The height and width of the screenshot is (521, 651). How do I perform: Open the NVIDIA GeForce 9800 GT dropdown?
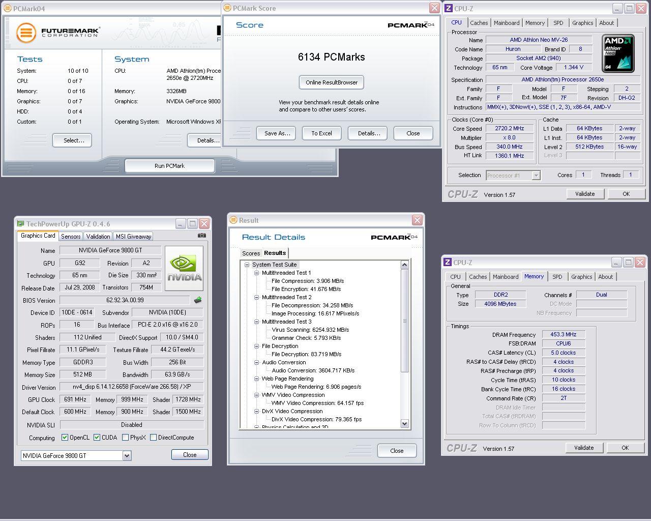click(x=127, y=456)
